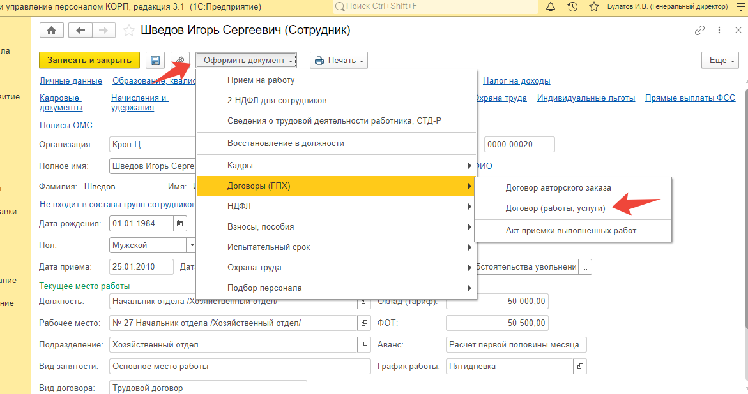Screen dimensions: 748x394
Task: Open the Полисы ОМС link
Action: pos(66,126)
